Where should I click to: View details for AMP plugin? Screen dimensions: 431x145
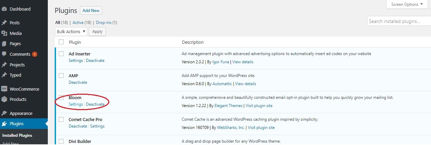coord(246,84)
